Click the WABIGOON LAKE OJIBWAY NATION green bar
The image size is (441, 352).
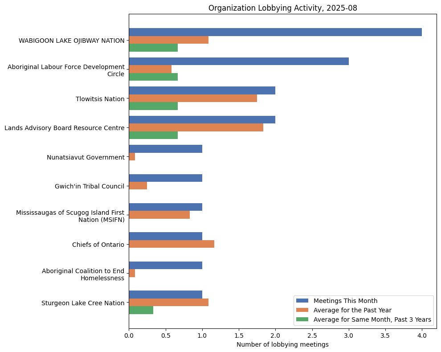click(x=153, y=48)
